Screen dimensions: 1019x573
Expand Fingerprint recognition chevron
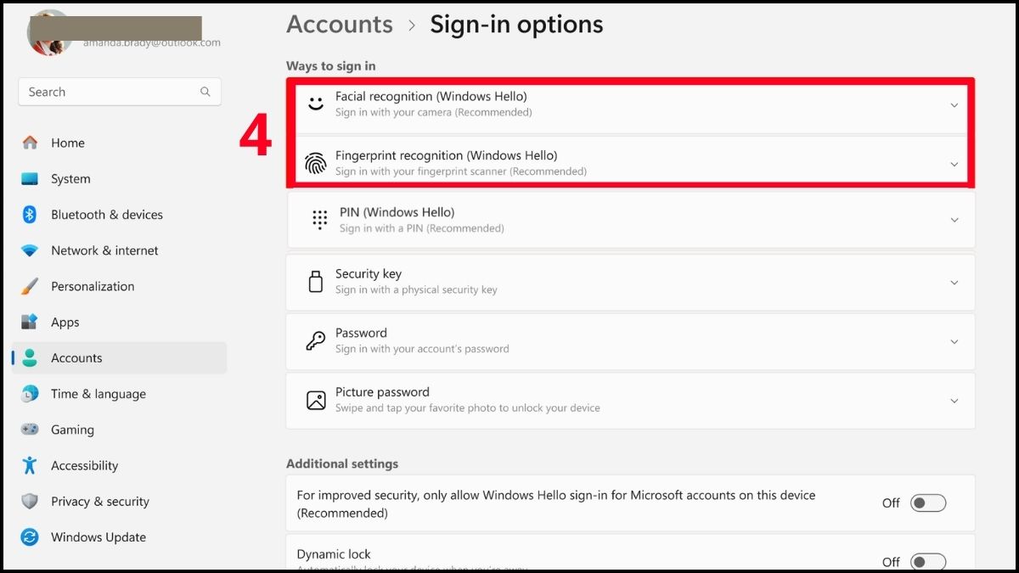[954, 164]
